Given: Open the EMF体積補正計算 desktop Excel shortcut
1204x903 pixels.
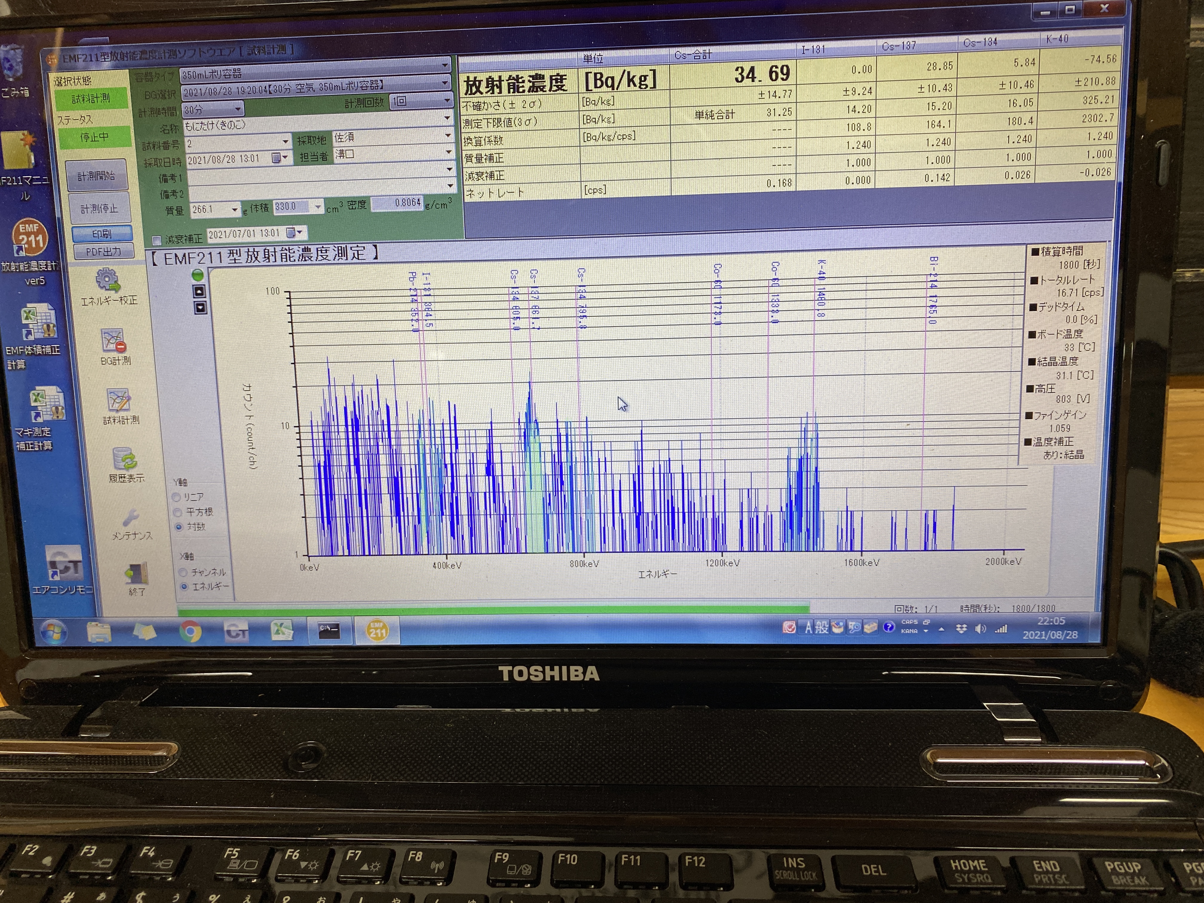Looking at the screenshot, I should pyautogui.click(x=38, y=322).
